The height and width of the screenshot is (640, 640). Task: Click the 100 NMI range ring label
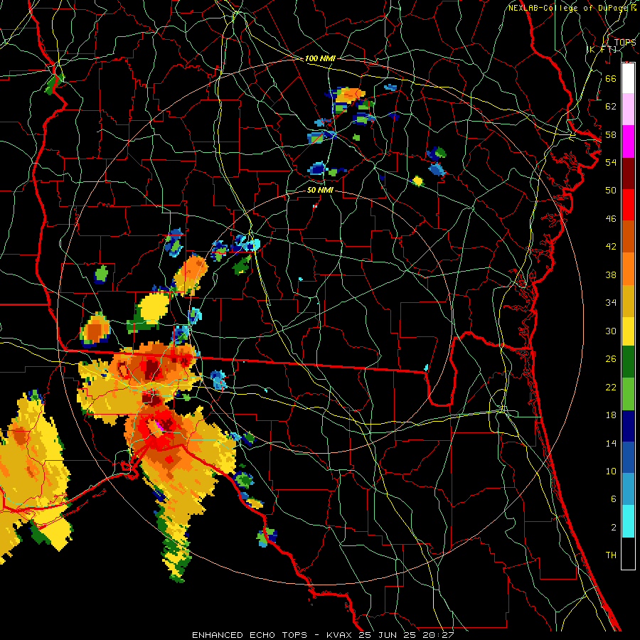click(320, 58)
